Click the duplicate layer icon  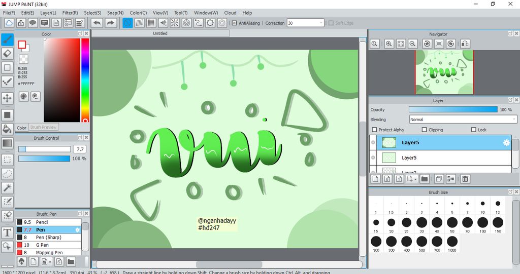(438, 179)
